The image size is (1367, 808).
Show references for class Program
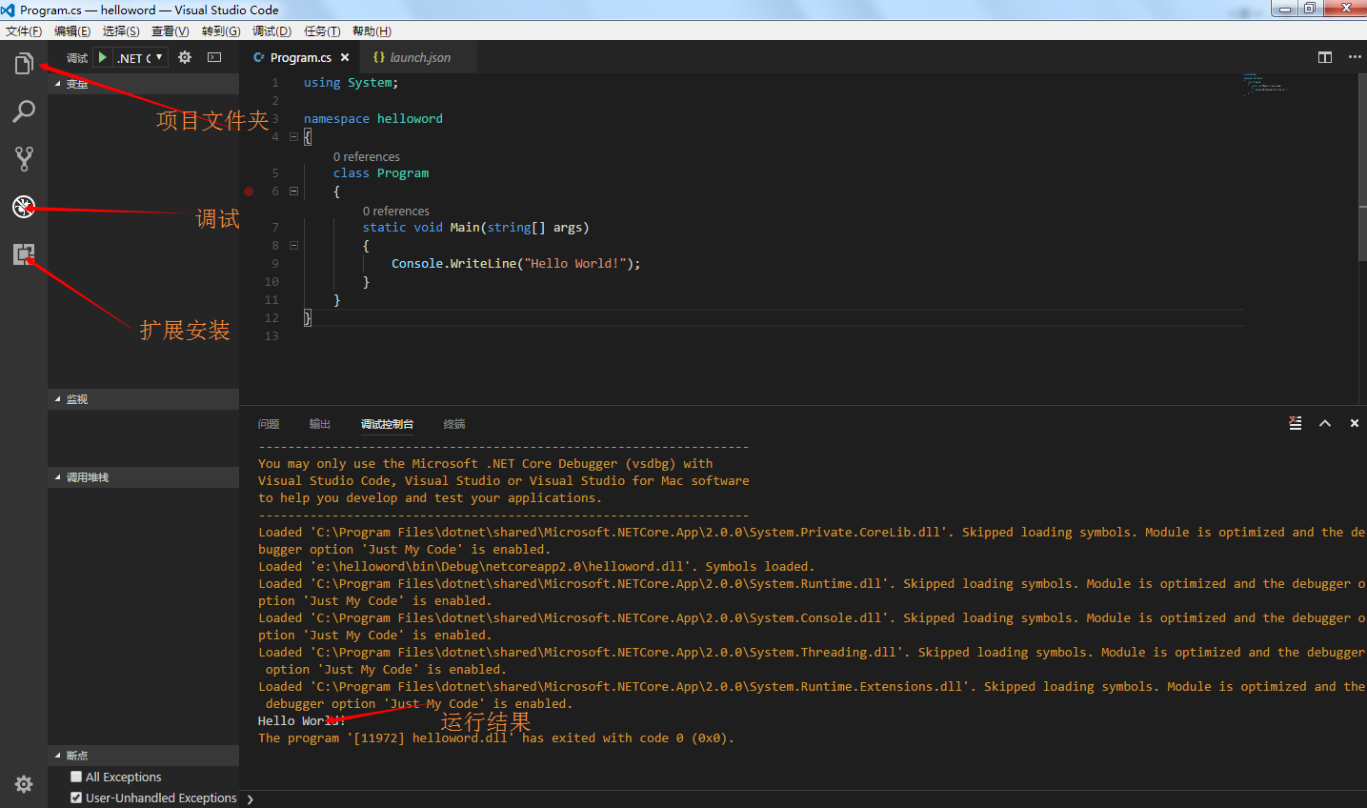(x=367, y=156)
